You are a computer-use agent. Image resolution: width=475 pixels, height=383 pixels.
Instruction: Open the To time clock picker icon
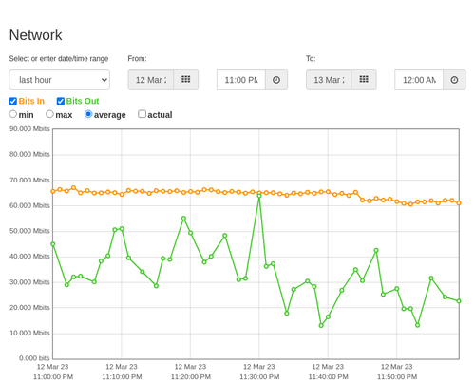click(454, 80)
